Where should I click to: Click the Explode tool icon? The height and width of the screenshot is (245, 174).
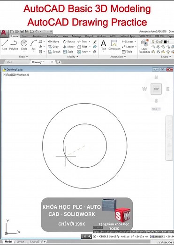point(95,47)
